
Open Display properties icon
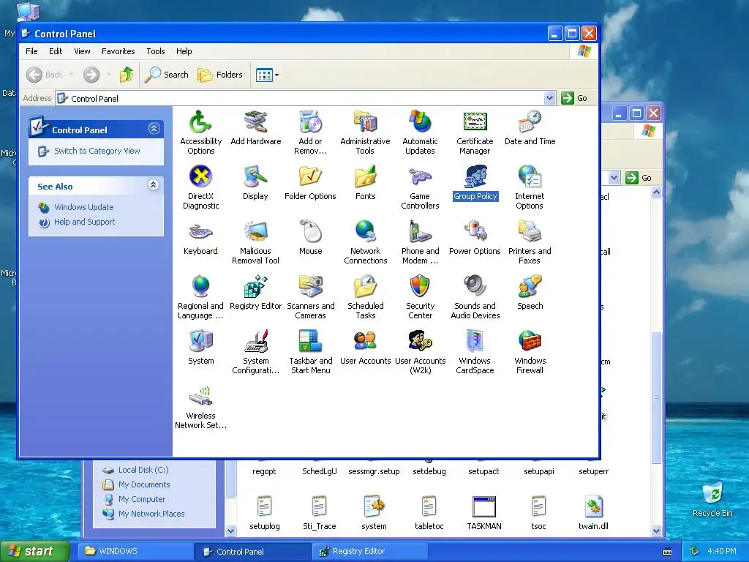[x=255, y=182]
